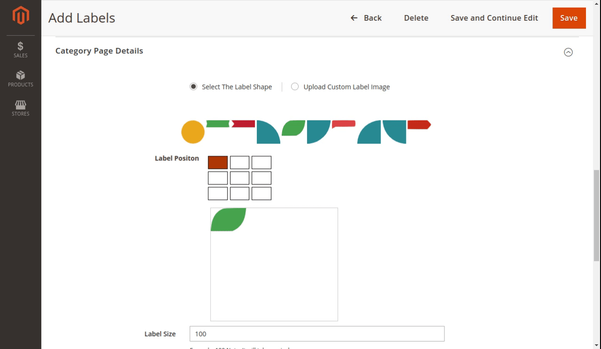
Task: Open the Stores storefront icon in the sidebar
Action: [21, 108]
